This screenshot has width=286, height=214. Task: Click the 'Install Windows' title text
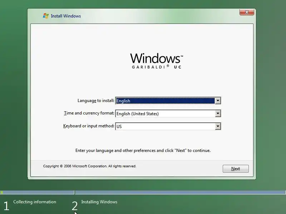click(x=66, y=16)
